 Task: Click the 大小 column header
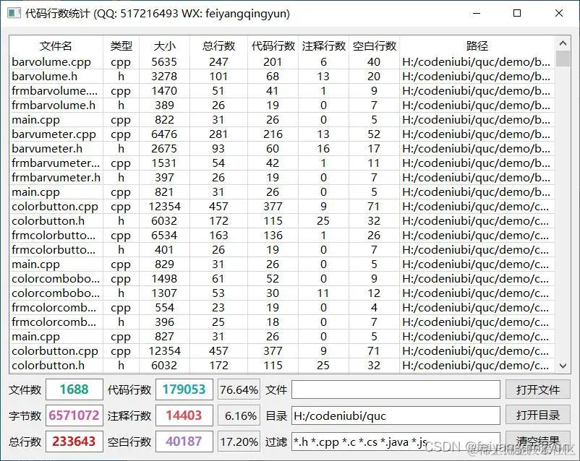pyautogui.click(x=164, y=46)
